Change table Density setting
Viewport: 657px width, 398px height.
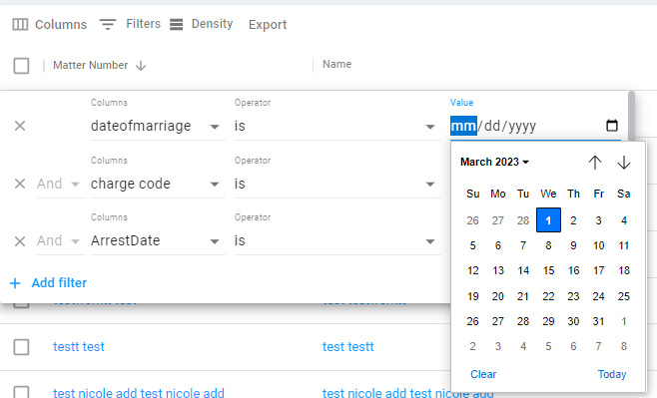click(x=201, y=24)
